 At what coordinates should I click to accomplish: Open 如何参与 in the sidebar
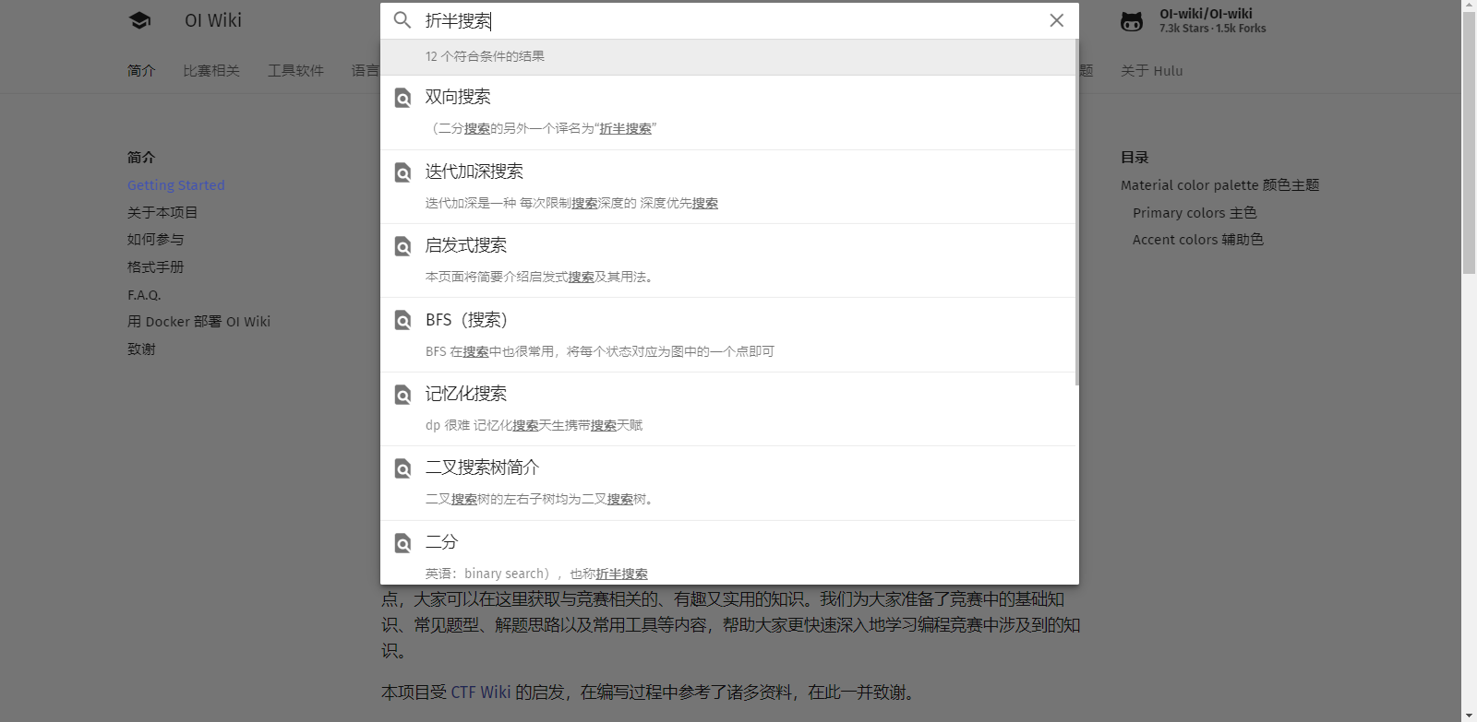156,239
